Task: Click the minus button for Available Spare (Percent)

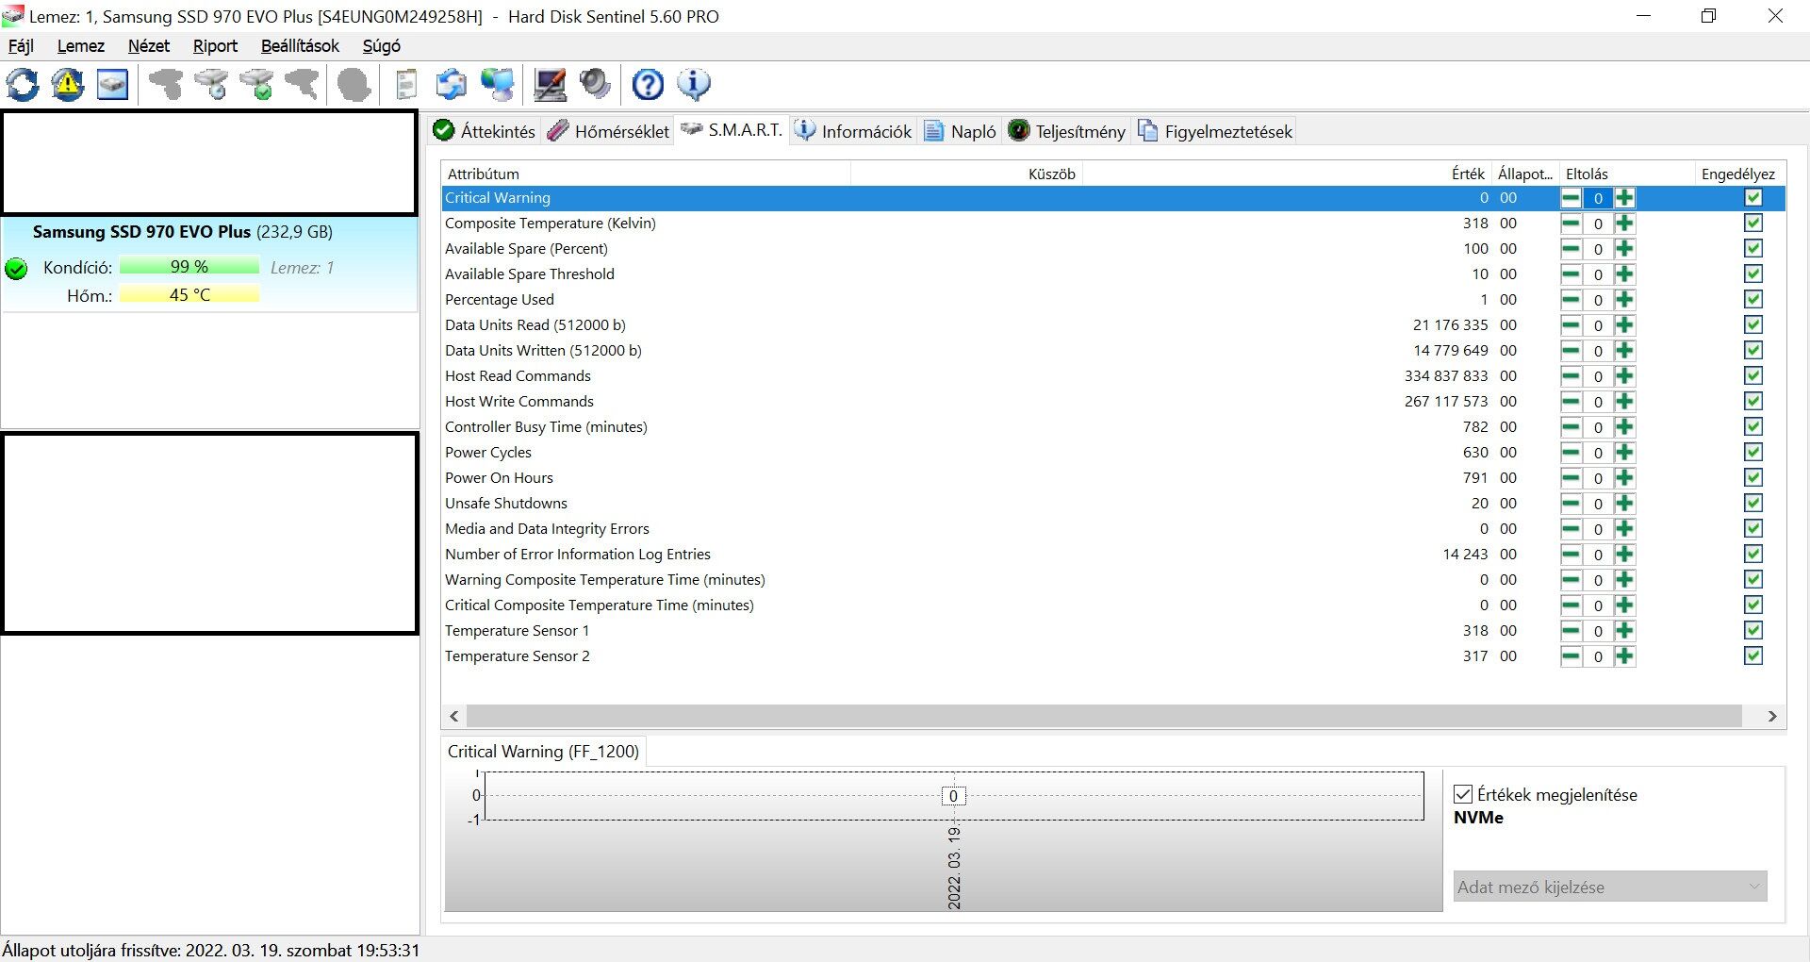Action: pos(1571,249)
